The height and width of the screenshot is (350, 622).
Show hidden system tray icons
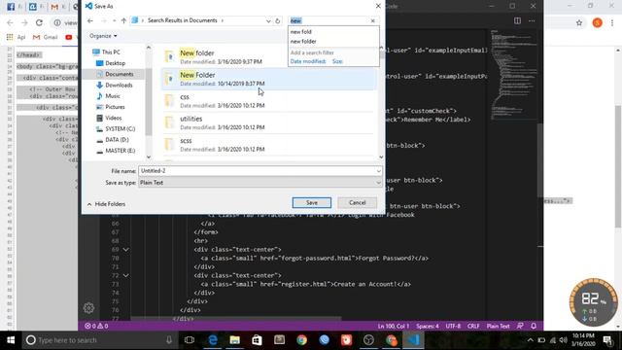click(530, 340)
